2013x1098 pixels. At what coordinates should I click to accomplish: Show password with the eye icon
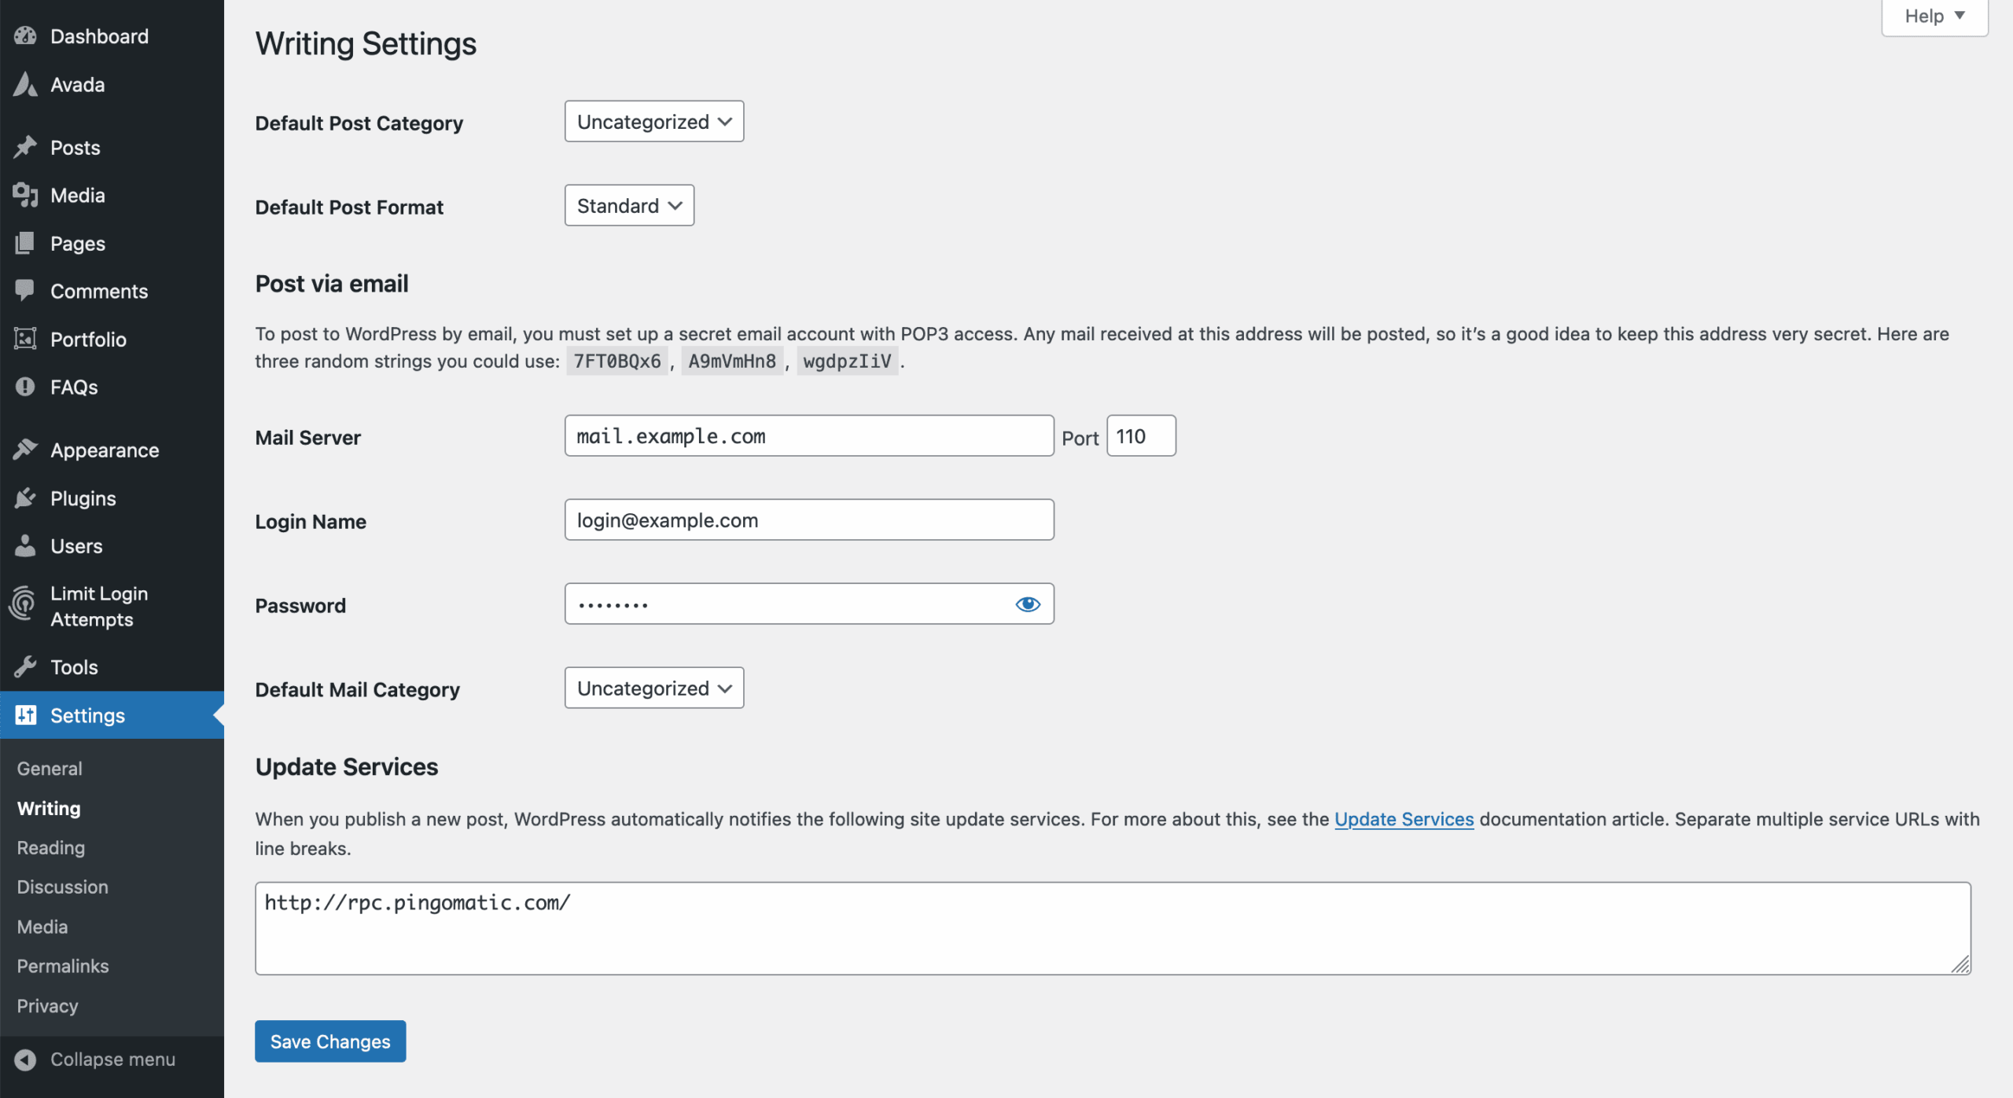(x=1027, y=604)
